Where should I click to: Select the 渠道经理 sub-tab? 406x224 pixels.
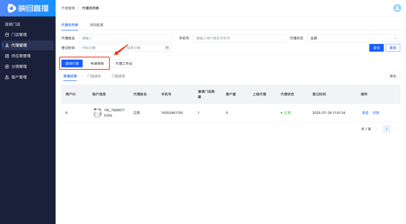pos(70,76)
